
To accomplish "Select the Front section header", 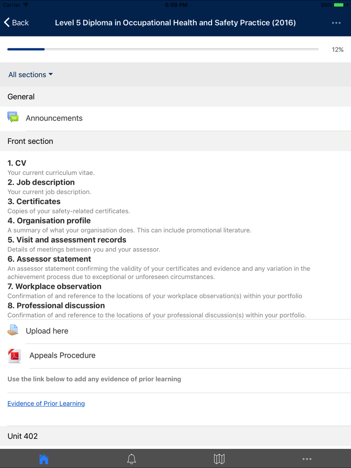I will tap(175, 141).
